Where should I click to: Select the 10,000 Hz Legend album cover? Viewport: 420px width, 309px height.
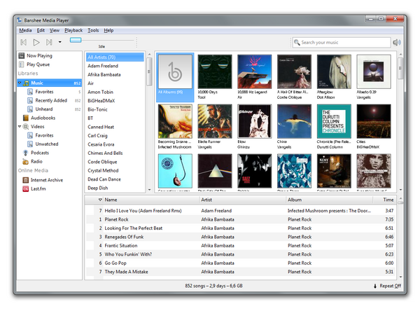[x=255, y=71]
